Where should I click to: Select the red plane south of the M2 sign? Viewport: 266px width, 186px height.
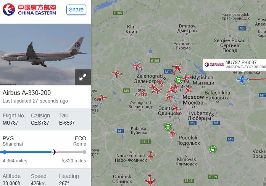coord(173,133)
